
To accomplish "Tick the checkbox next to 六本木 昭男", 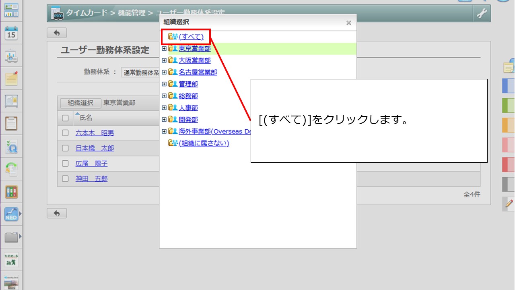I will click(65, 133).
